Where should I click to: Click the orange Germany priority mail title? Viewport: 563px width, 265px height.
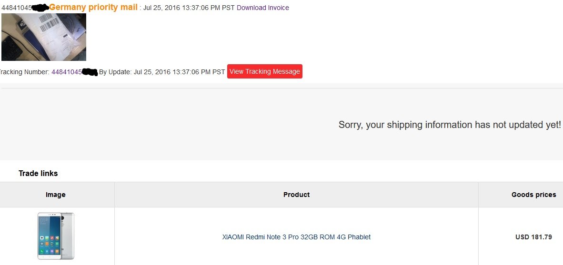point(93,7)
